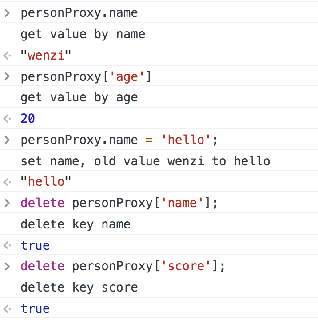The width and height of the screenshot is (318, 320).
Task: Click the prompt chevron before personProxy.name = 'hello'
Action: tap(7, 140)
